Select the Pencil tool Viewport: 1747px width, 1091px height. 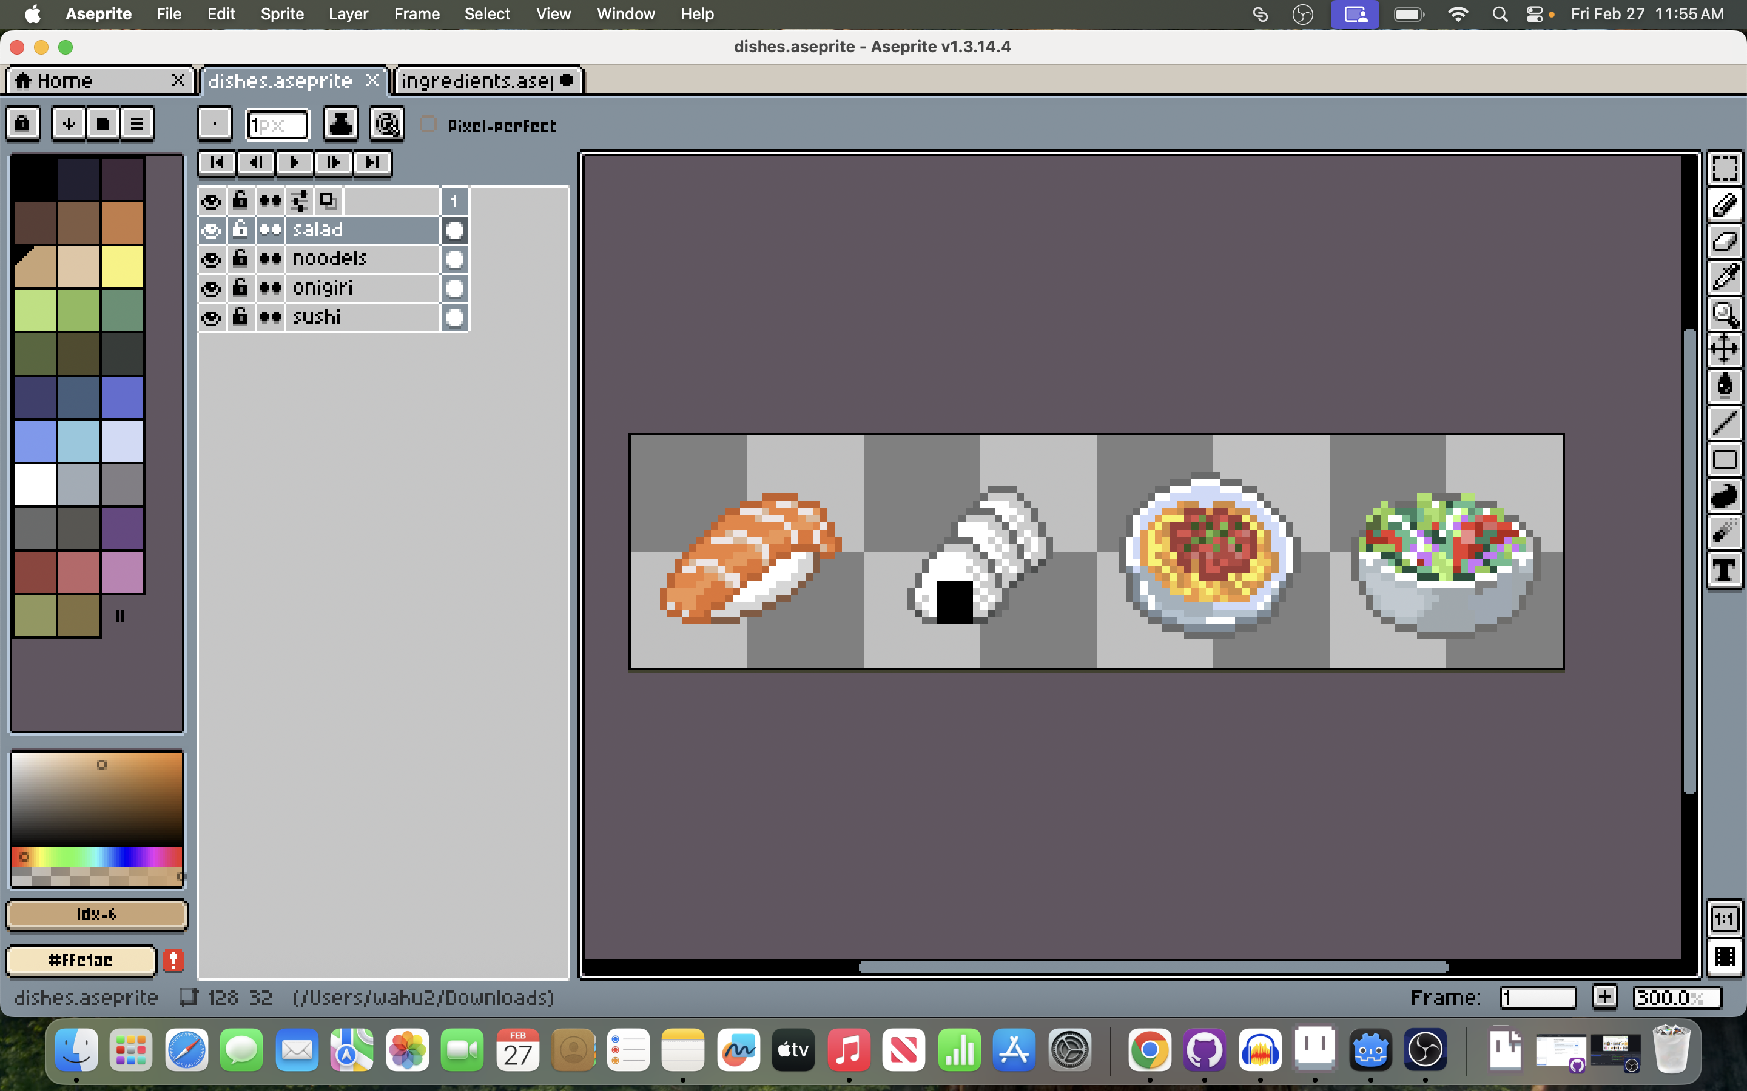click(1724, 205)
